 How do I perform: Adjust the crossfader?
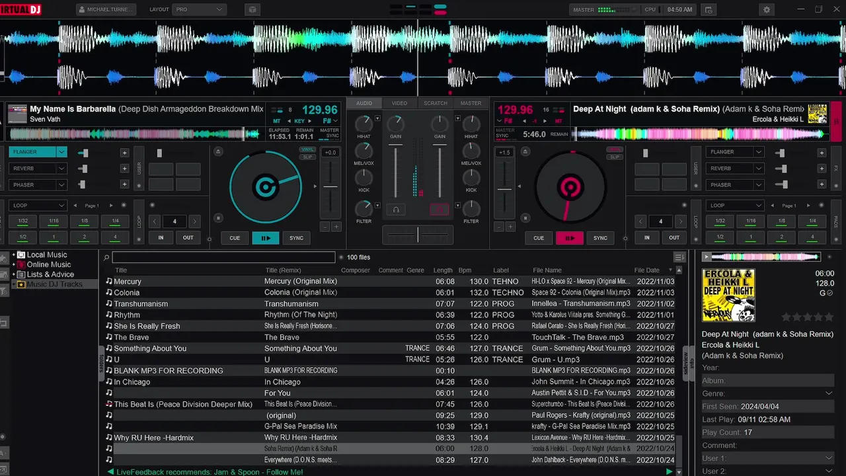tap(418, 235)
